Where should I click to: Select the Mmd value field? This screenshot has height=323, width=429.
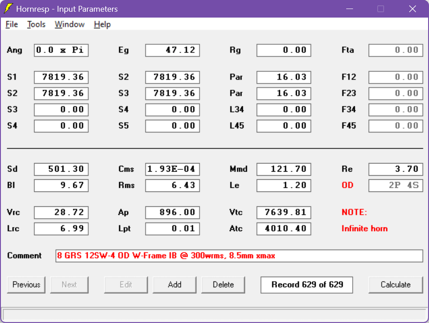tap(284, 169)
